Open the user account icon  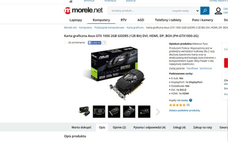coord(218,11)
